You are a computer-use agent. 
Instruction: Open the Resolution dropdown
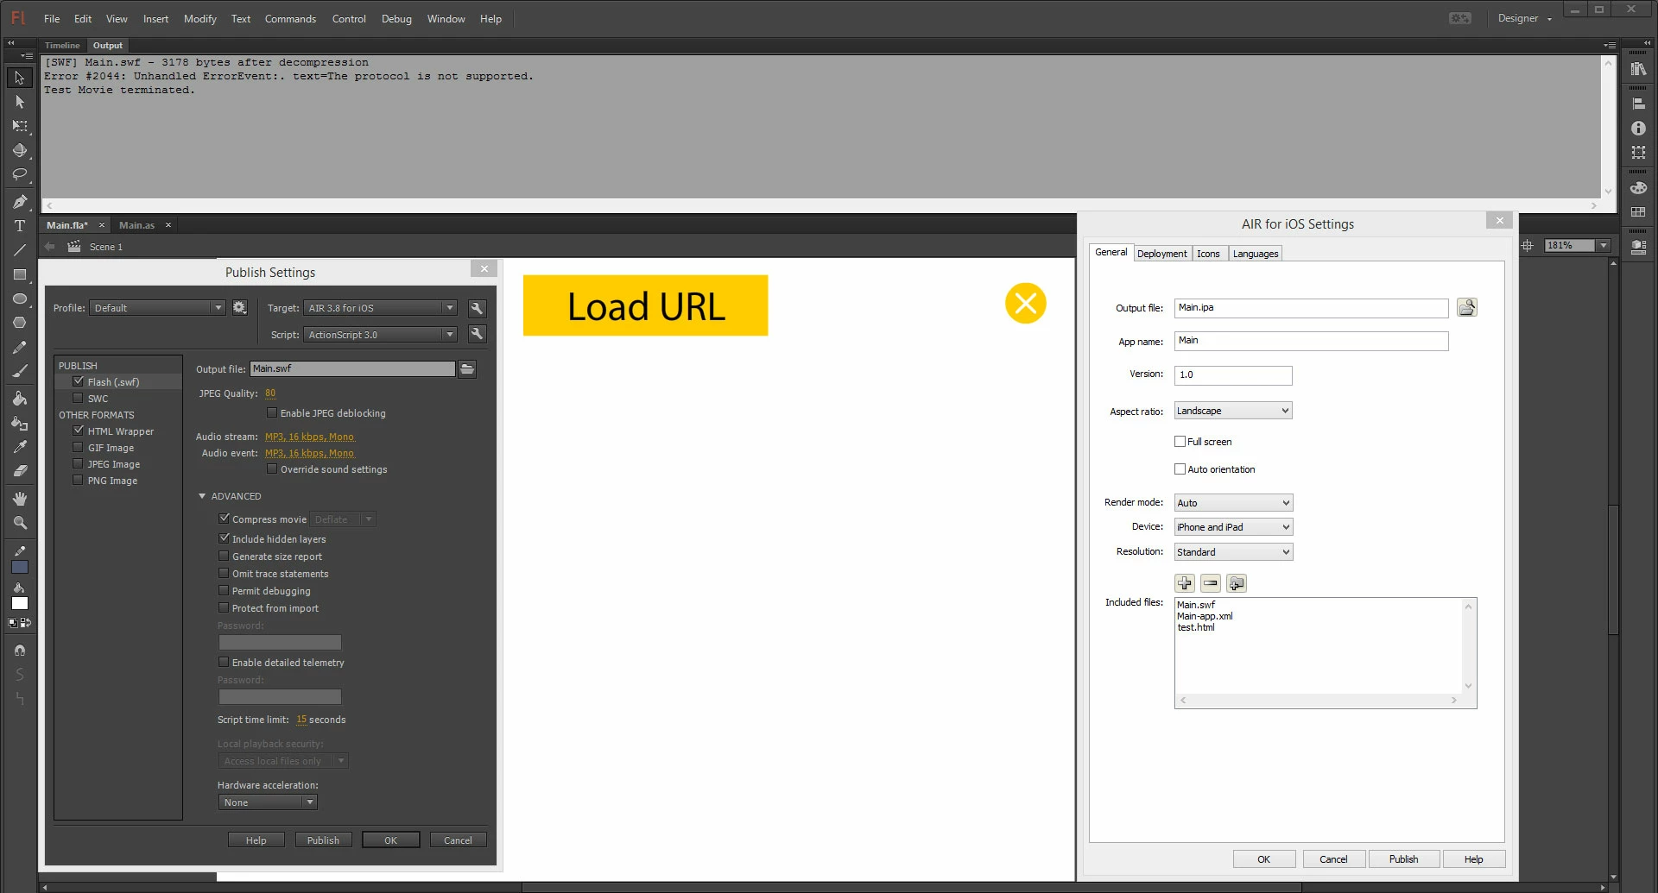click(x=1233, y=552)
